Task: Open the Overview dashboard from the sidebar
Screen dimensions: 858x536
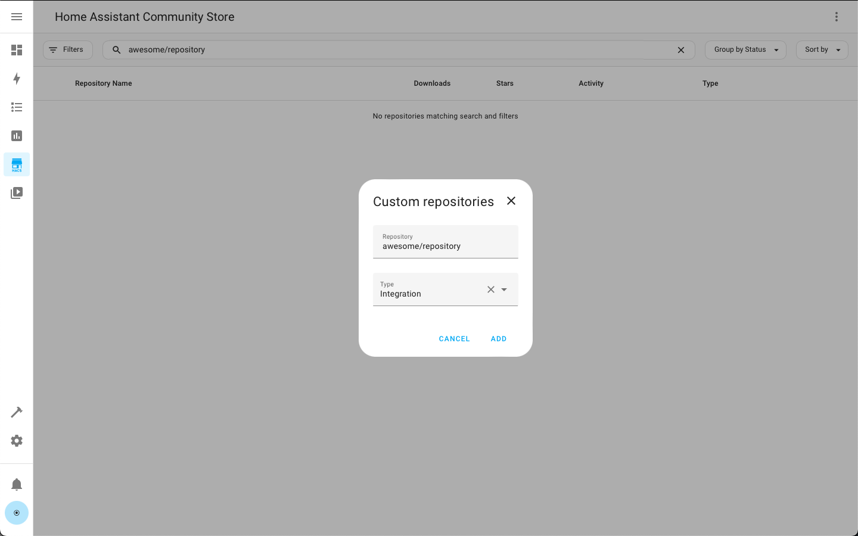Action: 17,50
